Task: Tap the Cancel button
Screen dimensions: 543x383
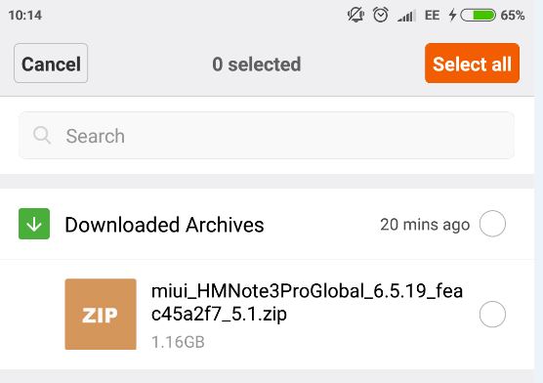Action: [x=51, y=64]
